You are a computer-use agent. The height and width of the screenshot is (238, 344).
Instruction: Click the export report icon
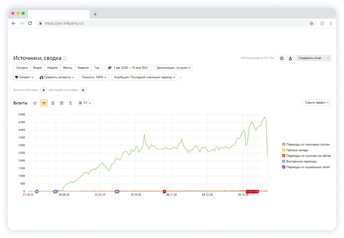290,58
